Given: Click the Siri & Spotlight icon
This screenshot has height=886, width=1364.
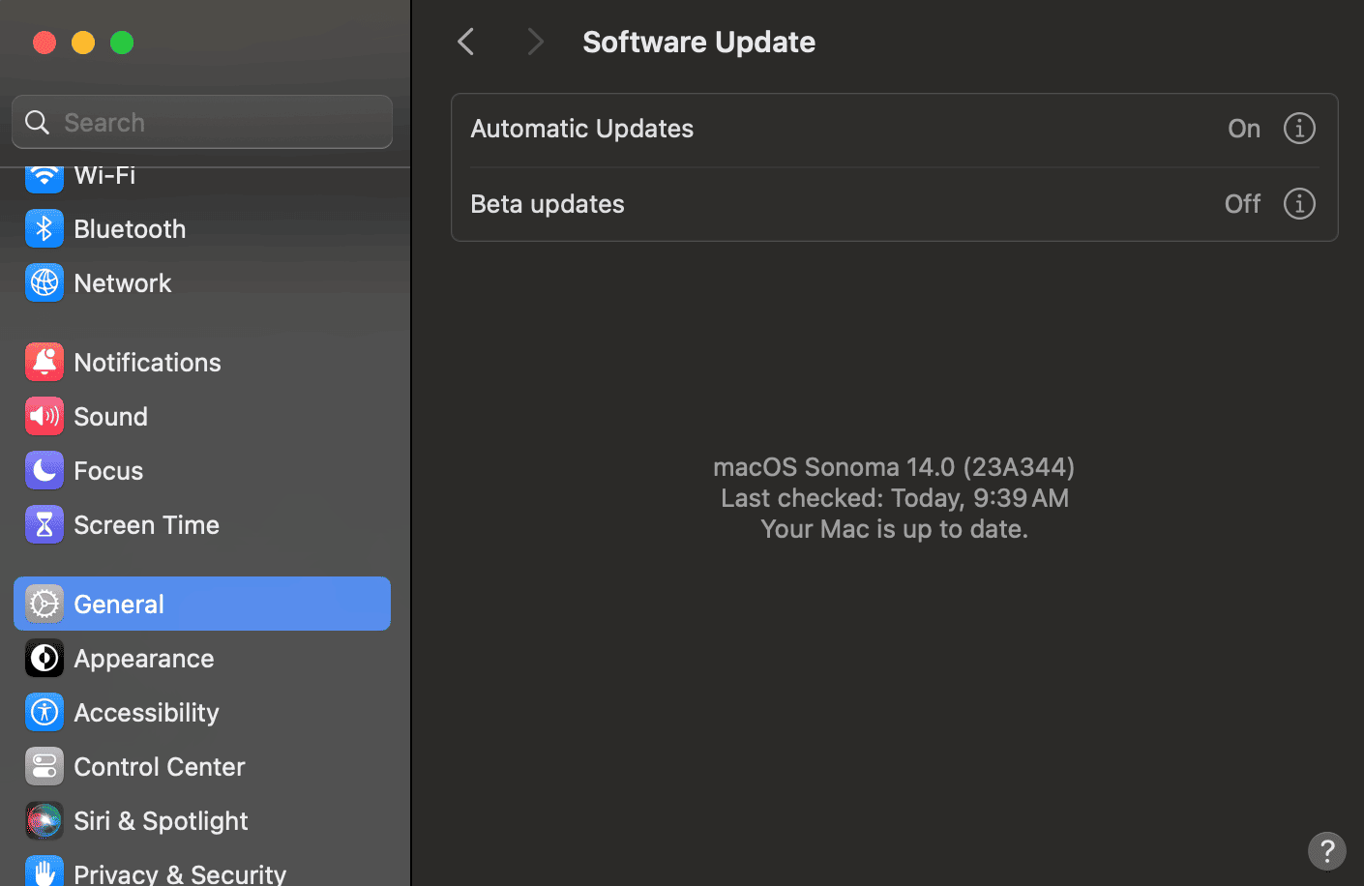Looking at the screenshot, I should point(44,820).
